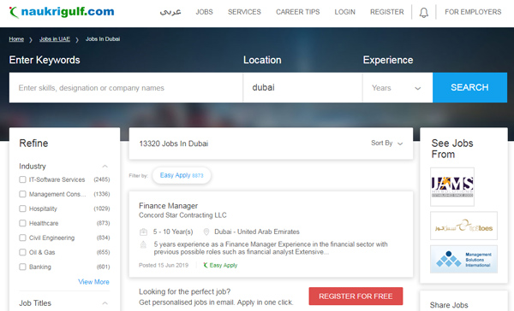Open the Sort By dropdown
The image size is (514, 311).
point(387,144)
